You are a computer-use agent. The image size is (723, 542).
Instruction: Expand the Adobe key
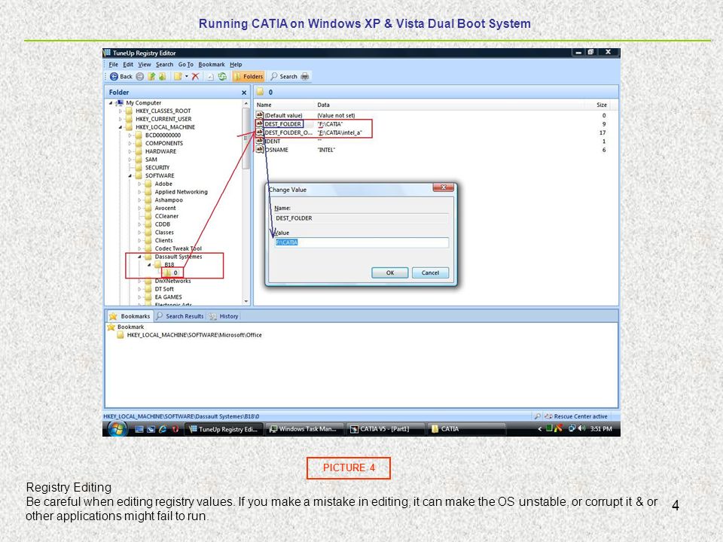click(140, 184)
